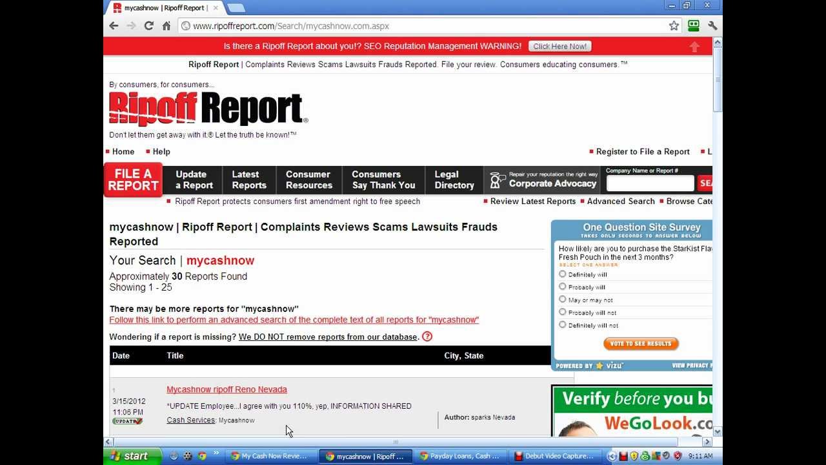Follow advanced search link for mycashnow
826x465 pixels.
[294, 320]
